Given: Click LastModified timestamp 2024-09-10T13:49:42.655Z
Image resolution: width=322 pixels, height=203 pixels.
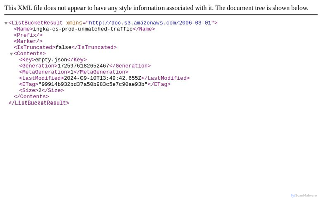Looking at the screenshot, I should 103,78.
